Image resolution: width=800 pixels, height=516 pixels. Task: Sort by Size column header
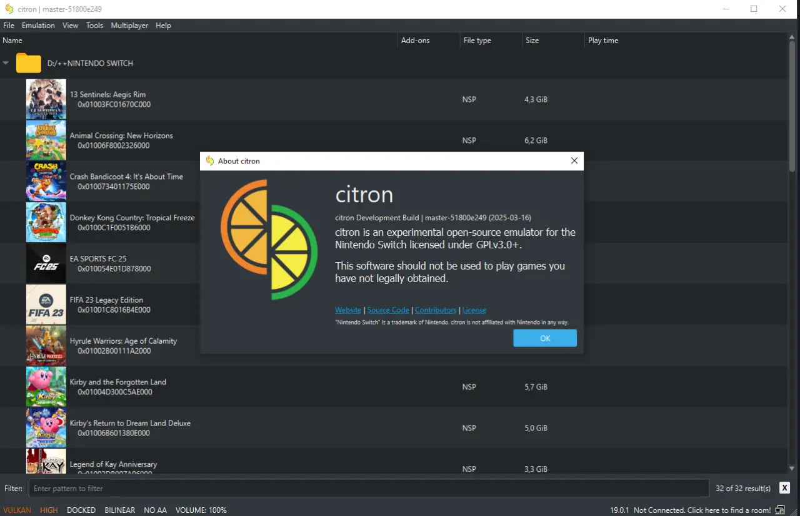click(554, 41)
